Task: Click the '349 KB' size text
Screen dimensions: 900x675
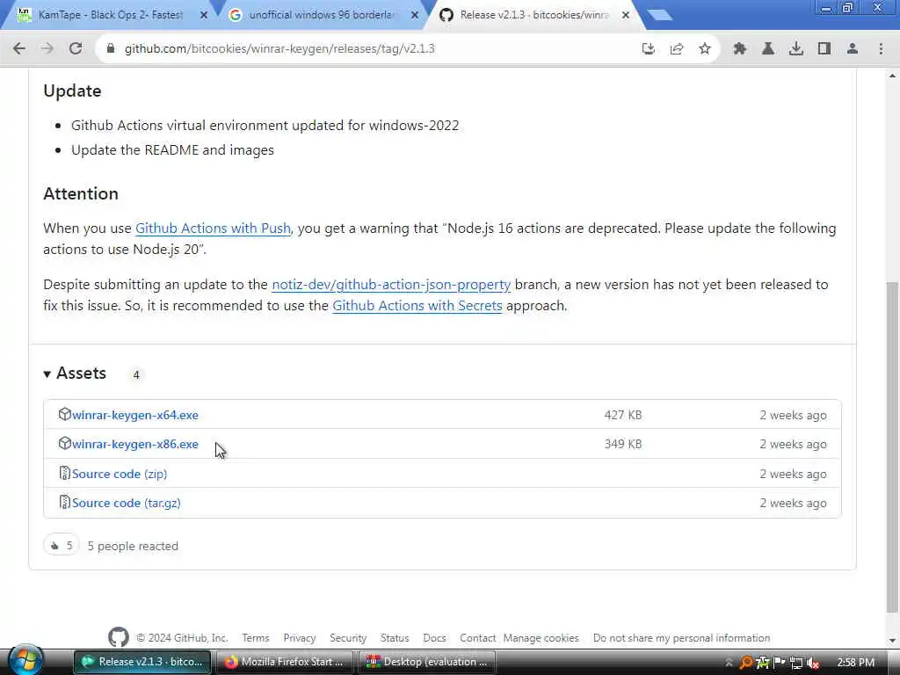Action: 623,444
